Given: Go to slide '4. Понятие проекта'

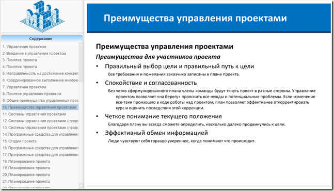Looking at the screenshot, I should click(x=20, y=67).
